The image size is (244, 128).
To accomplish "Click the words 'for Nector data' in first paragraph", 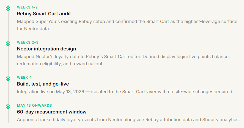I will [x=33, y=29].
